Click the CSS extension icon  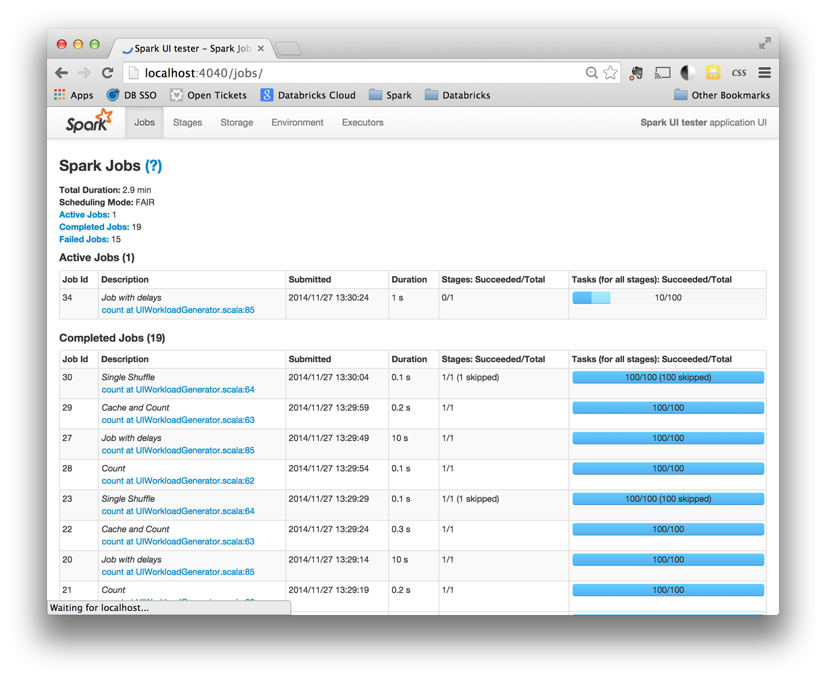(x=739, y=73)
